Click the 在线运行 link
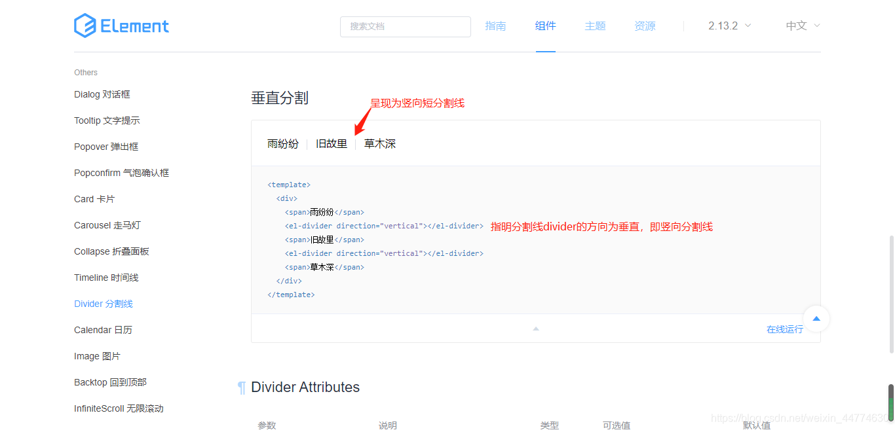 tap(784, 329)
